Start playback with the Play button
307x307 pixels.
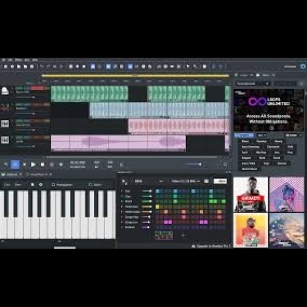(x=33, y=165)
